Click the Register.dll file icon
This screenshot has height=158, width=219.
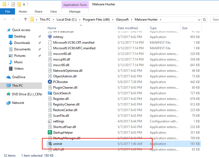(50, 99)
